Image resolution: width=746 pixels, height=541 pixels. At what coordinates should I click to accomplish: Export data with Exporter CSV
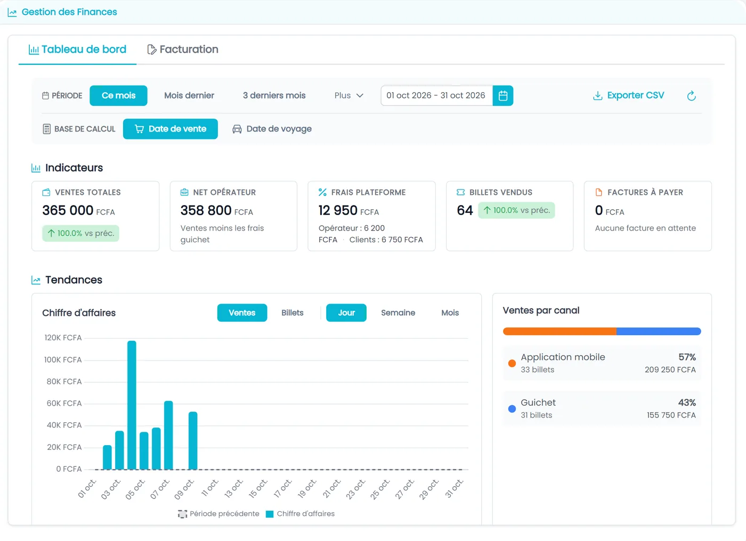pyautogui.click(x=629, y=96)
